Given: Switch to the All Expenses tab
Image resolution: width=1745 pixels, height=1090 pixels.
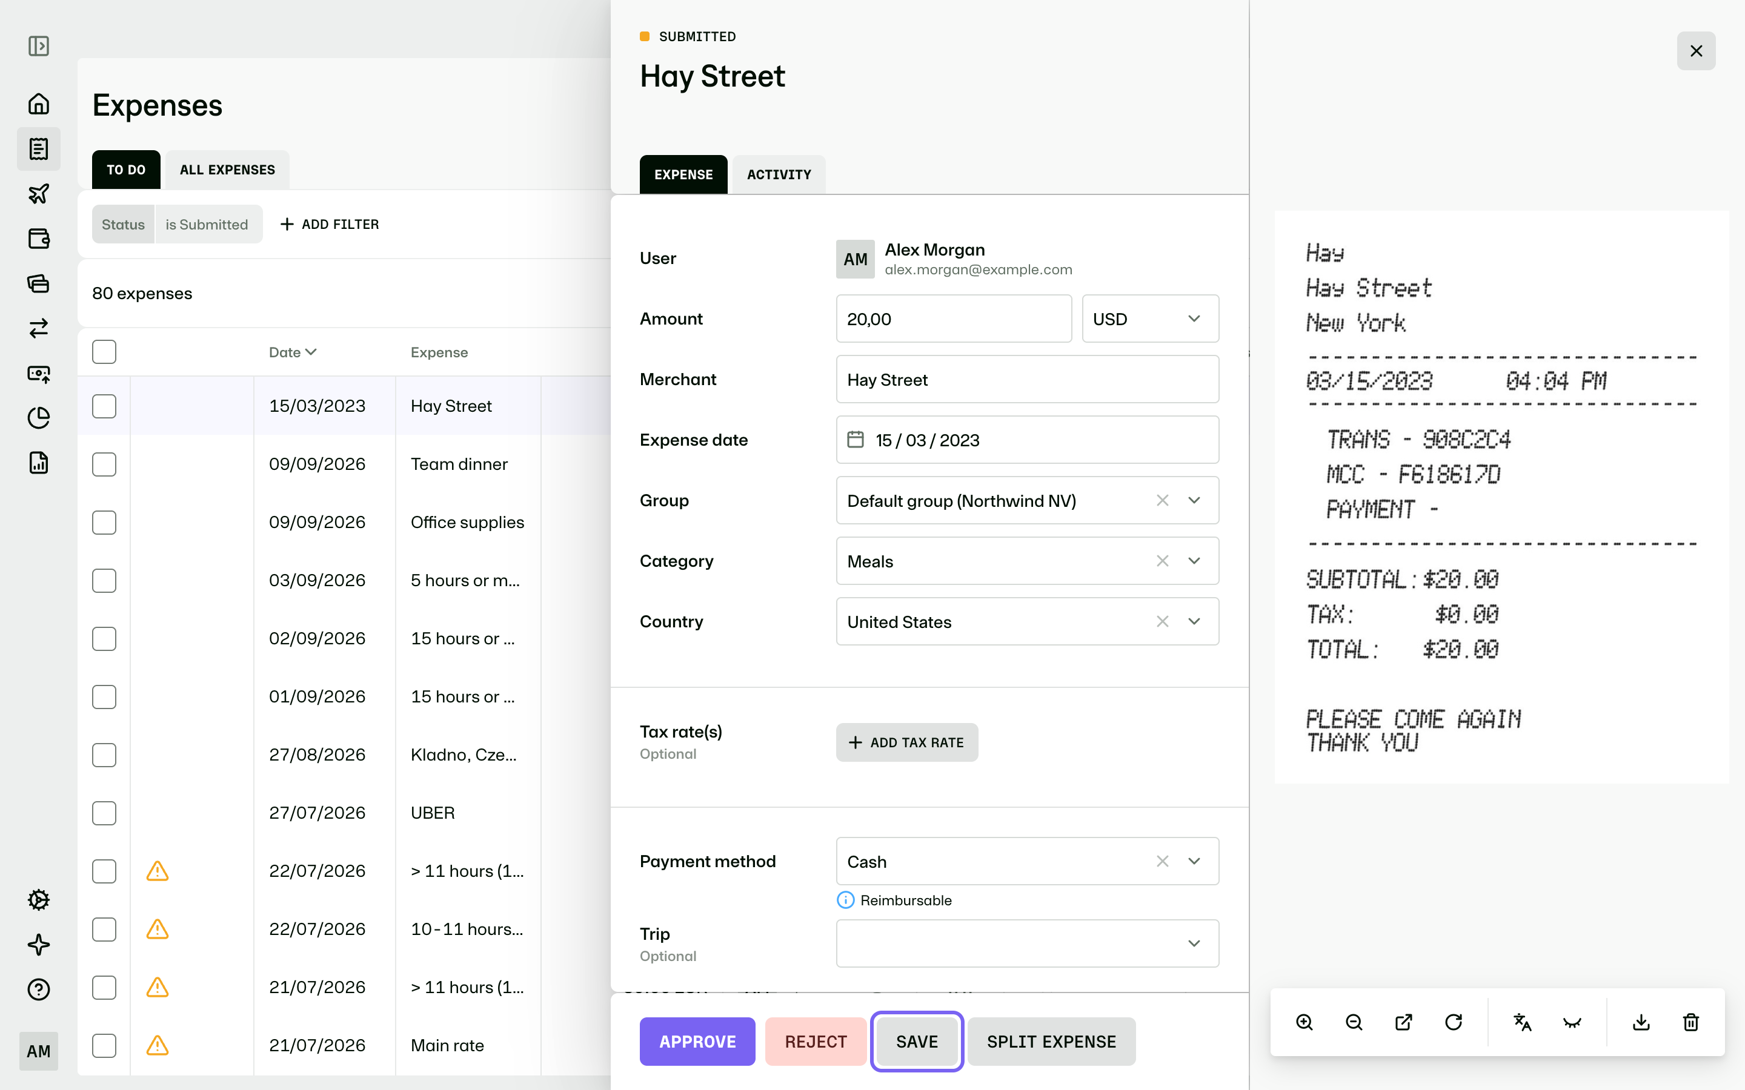Looking at the screenshot, I should (x=227, y=170).
